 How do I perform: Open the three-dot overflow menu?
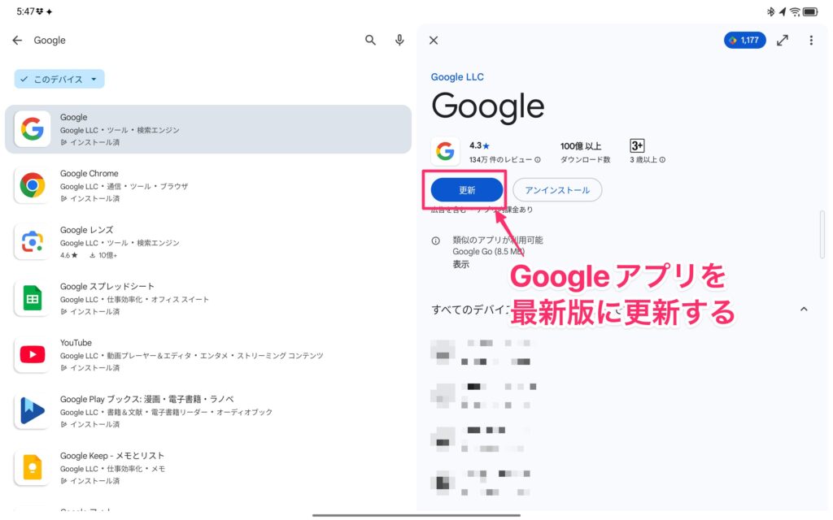click(811, 41)
